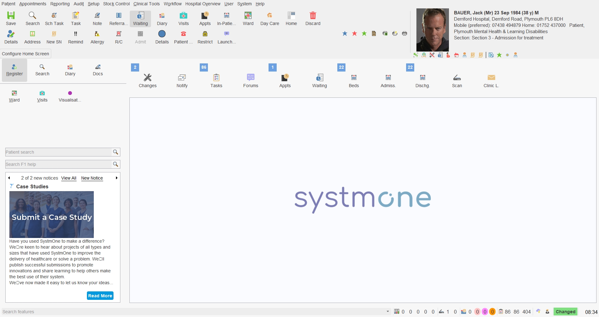The height and width of the screenshot is (317, 599).
Task: Open the Appointments menu
Action: (x=33, y=4)
